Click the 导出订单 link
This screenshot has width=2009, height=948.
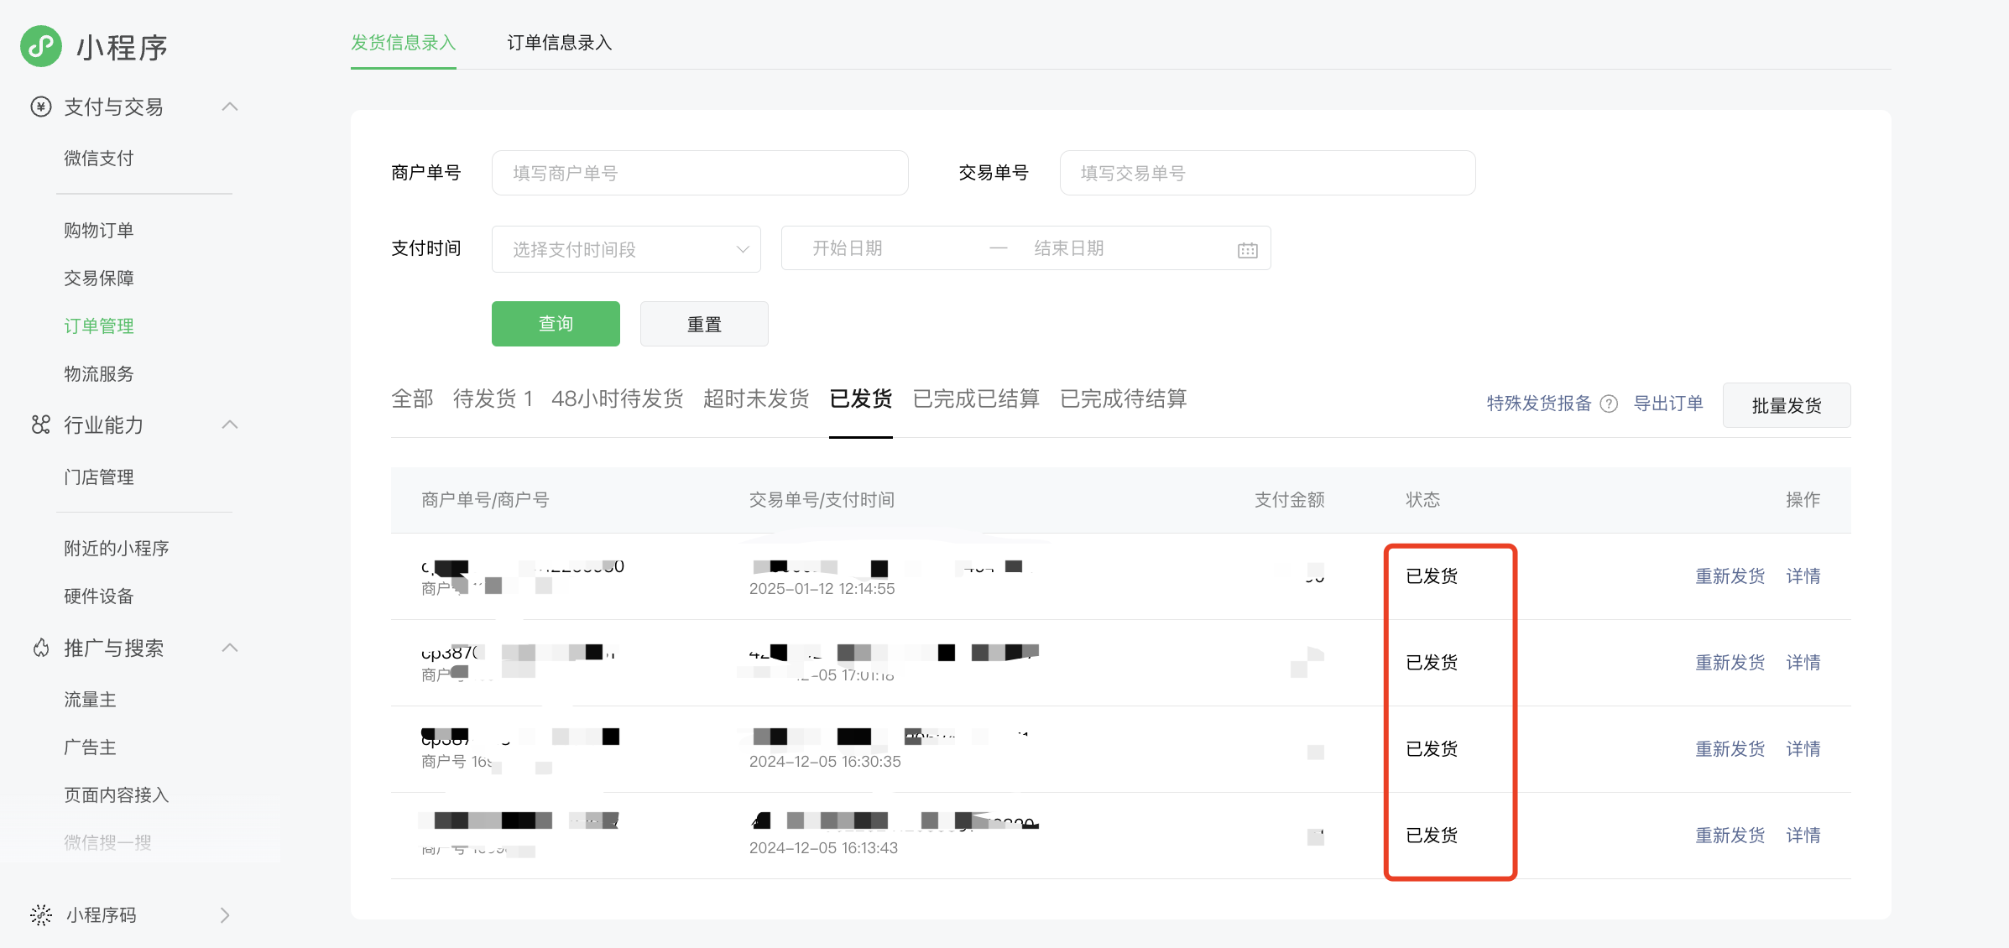point(1668,404)
